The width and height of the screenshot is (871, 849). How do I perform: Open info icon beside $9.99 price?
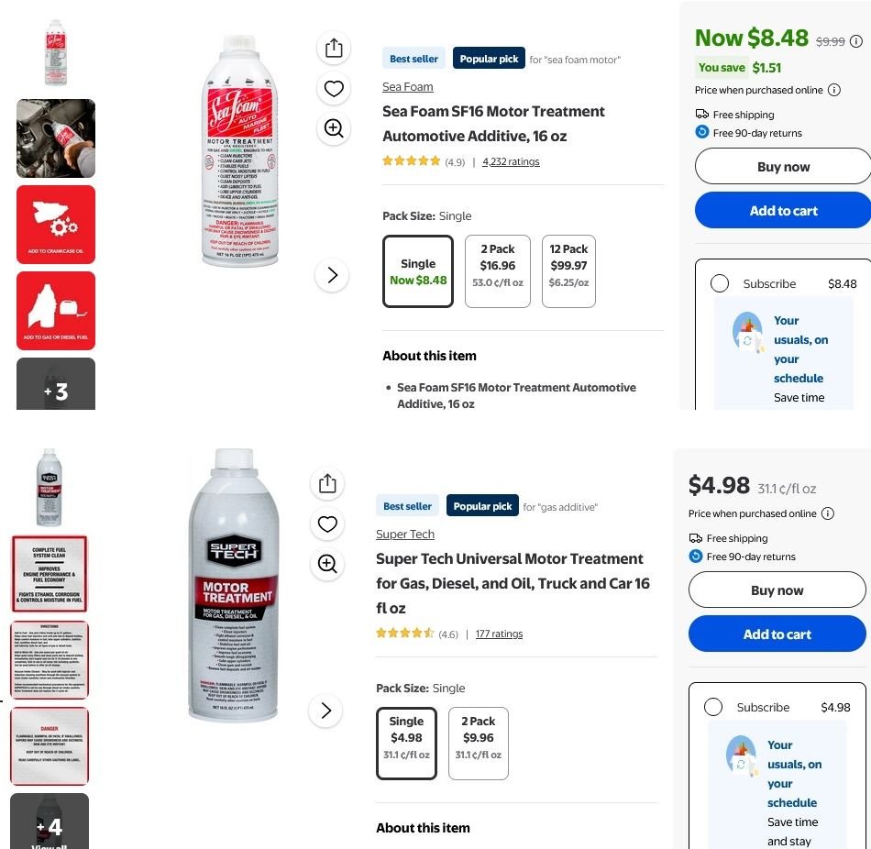pos(856,41)
